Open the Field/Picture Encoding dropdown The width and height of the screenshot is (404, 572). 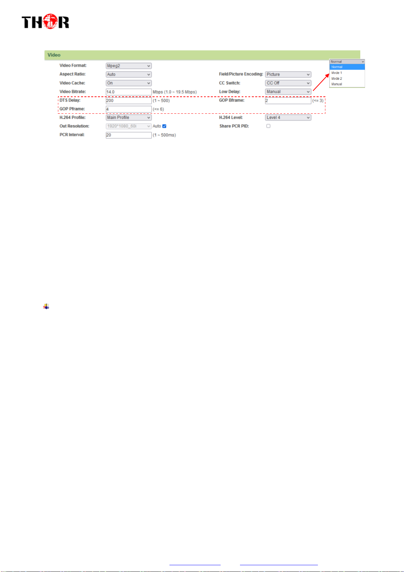288,74
